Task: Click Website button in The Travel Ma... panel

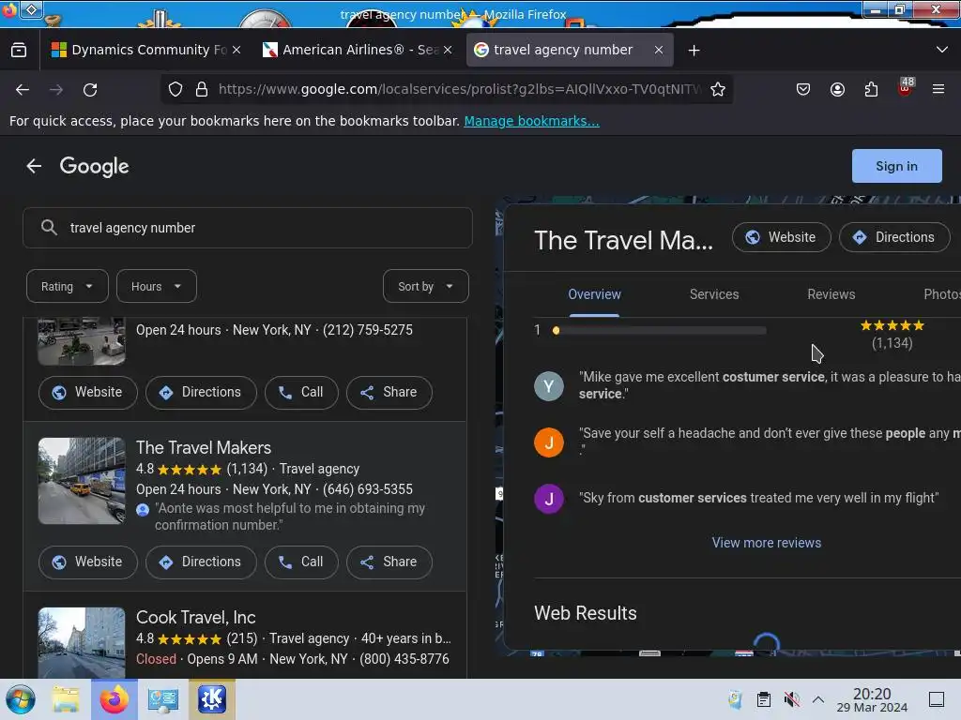Action: pos(782,237)
